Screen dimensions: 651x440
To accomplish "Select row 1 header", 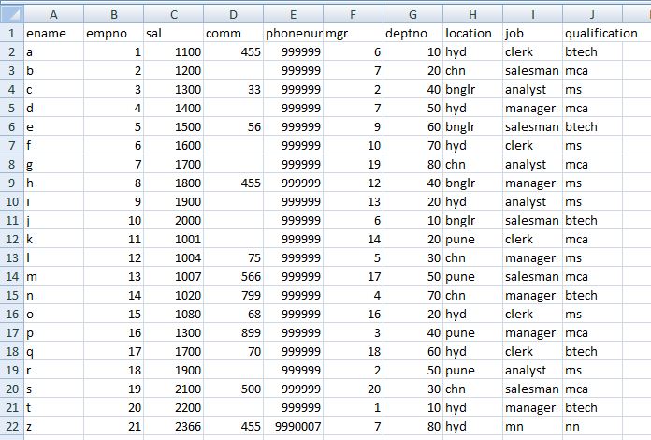I will [11, 34].
